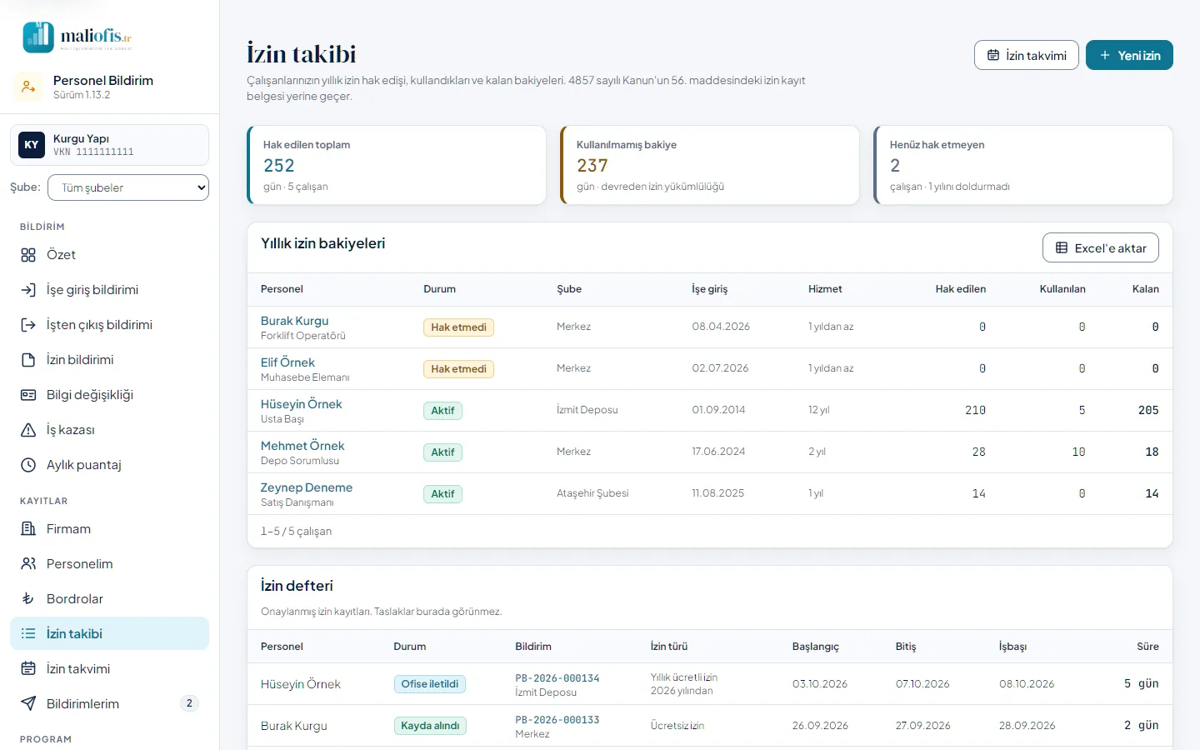Open the Şube dropdown showing Tüm şubeler
This screenshot has width=1200, height=750.
click(128, 187)
